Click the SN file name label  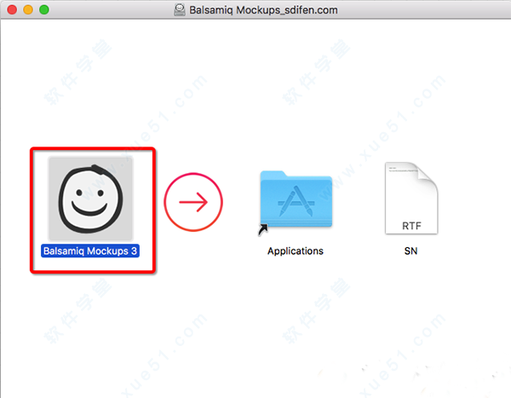(x=411, y=251)
